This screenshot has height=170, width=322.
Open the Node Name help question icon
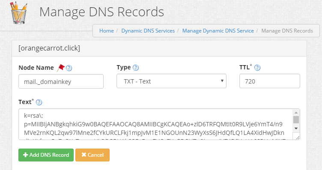pyautogui.click(x=69, y=68)
